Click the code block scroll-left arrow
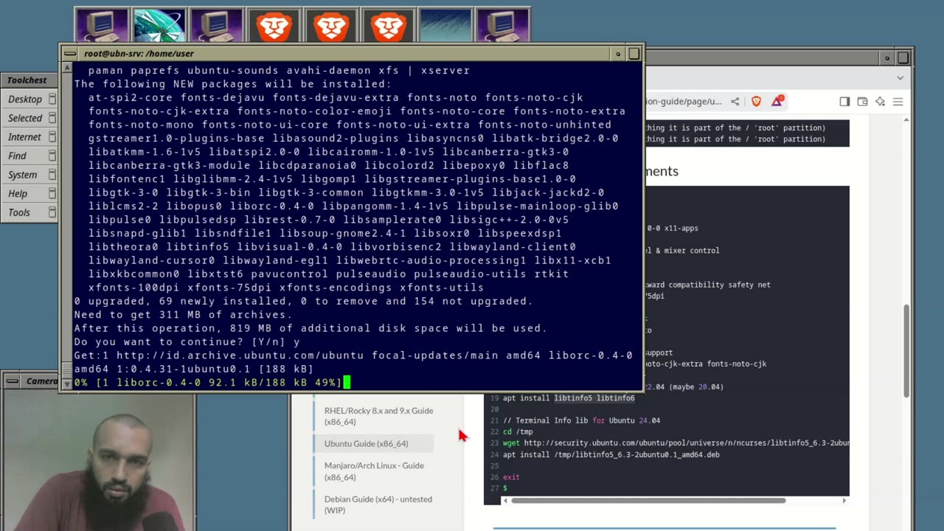 (x=505, y=501)
